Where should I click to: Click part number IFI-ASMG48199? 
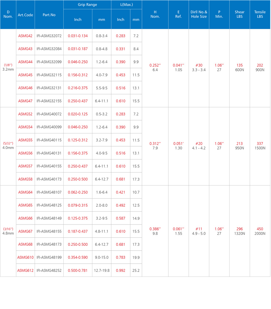tap(49, 258)
